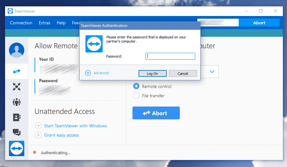Open Computers & Contacts sidebar icon
The height and width of the screenshot is (167, 287).
point(16,117)
